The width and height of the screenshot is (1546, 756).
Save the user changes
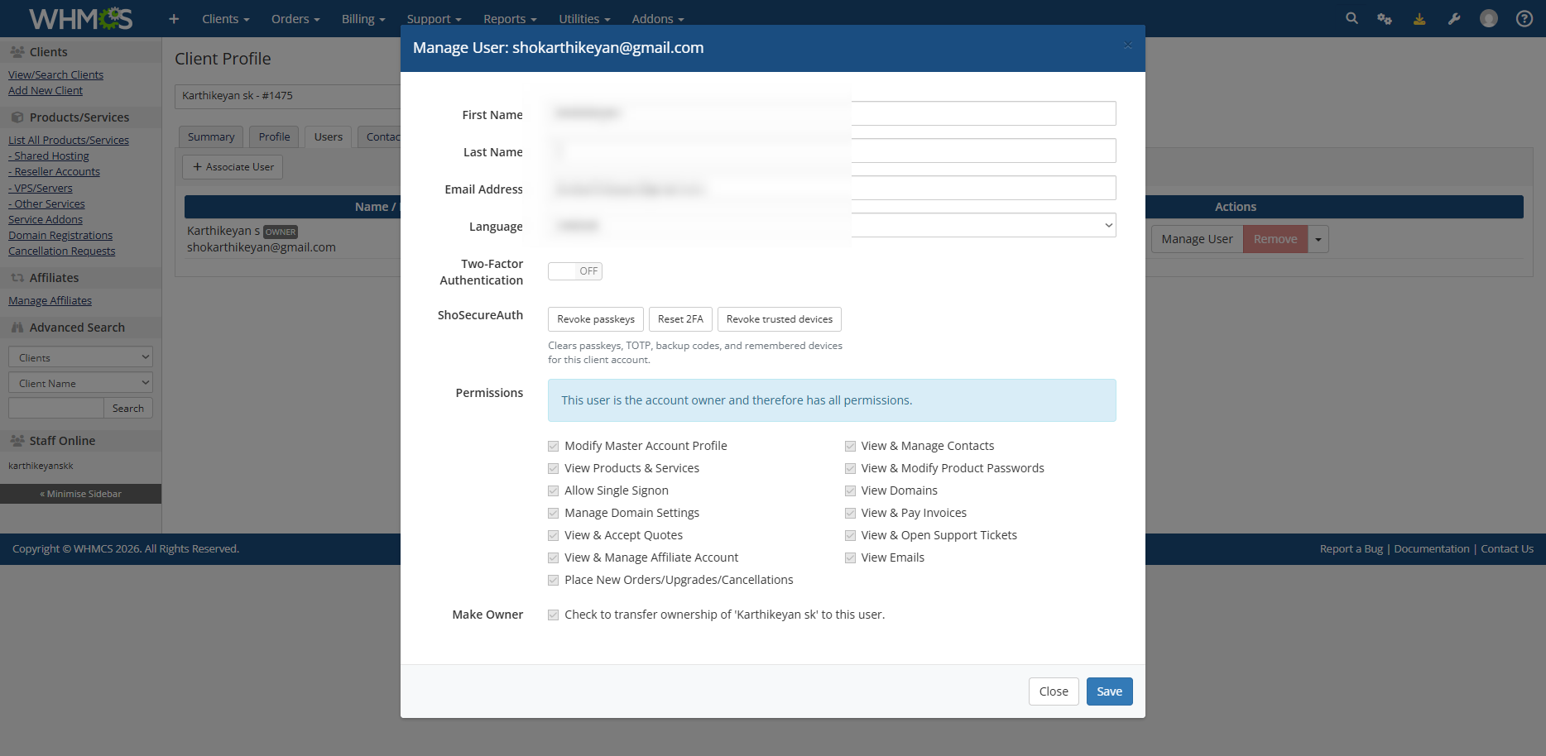point(1110,691)
